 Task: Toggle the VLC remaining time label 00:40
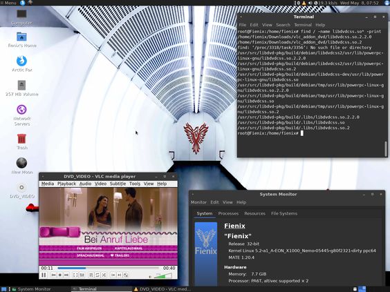tap(169, 268)
